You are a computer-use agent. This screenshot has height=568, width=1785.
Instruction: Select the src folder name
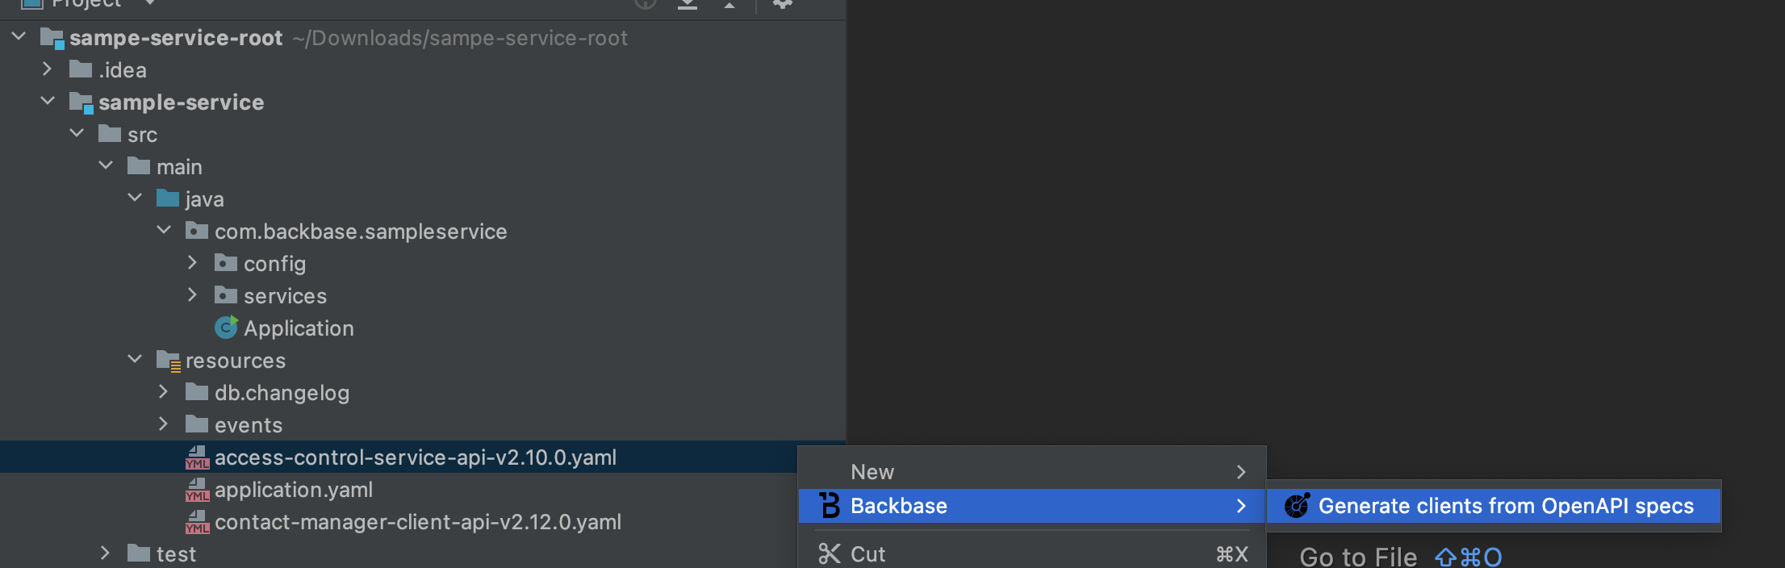pos(142,135)
